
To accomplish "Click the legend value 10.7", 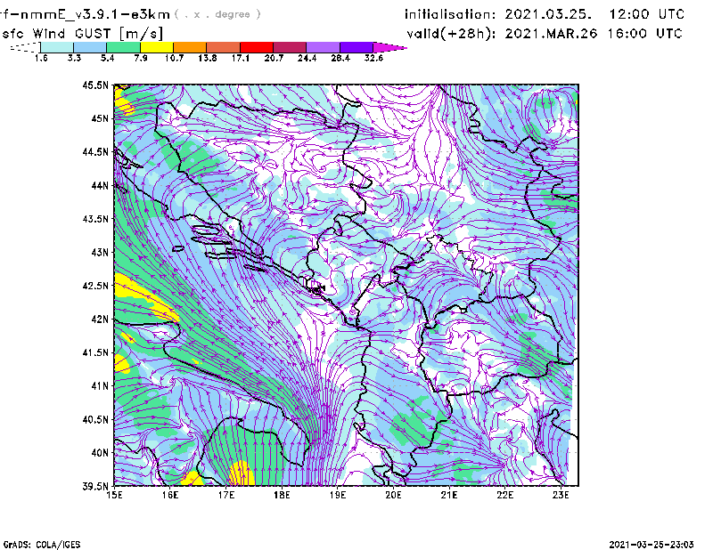I will [174, 58].
